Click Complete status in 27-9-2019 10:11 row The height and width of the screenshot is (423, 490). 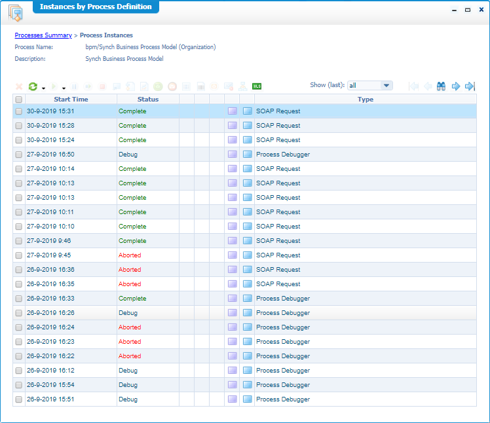pyautogui.click(x=132, y=211)
